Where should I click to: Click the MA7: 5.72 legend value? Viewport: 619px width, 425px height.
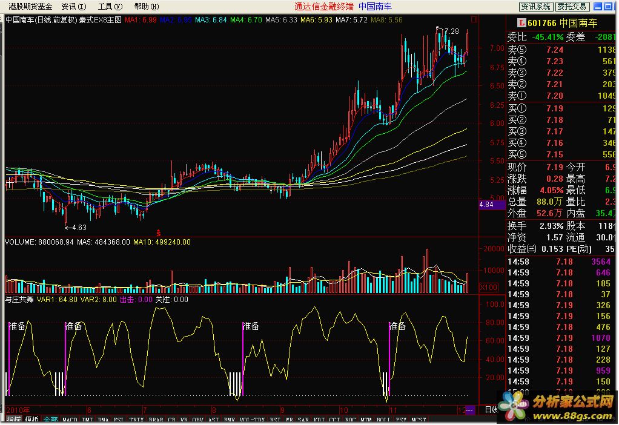pos(351,20)
